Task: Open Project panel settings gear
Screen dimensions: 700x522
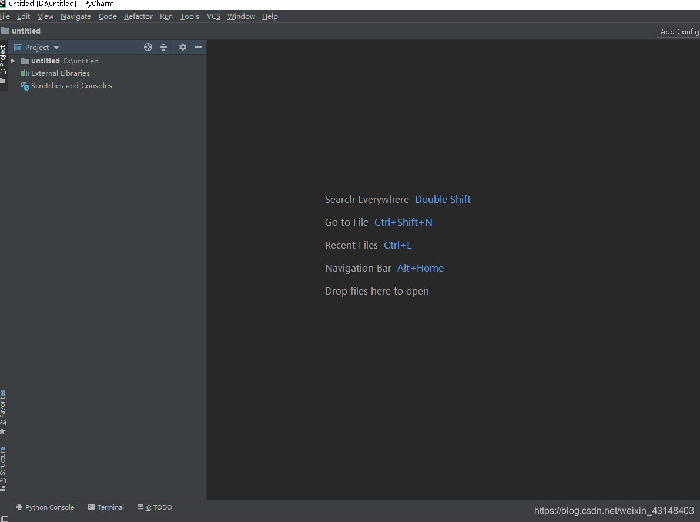Action: click(x=183, y=47)
